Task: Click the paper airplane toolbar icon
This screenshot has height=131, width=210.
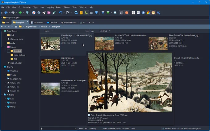Action: click(44, 13)
